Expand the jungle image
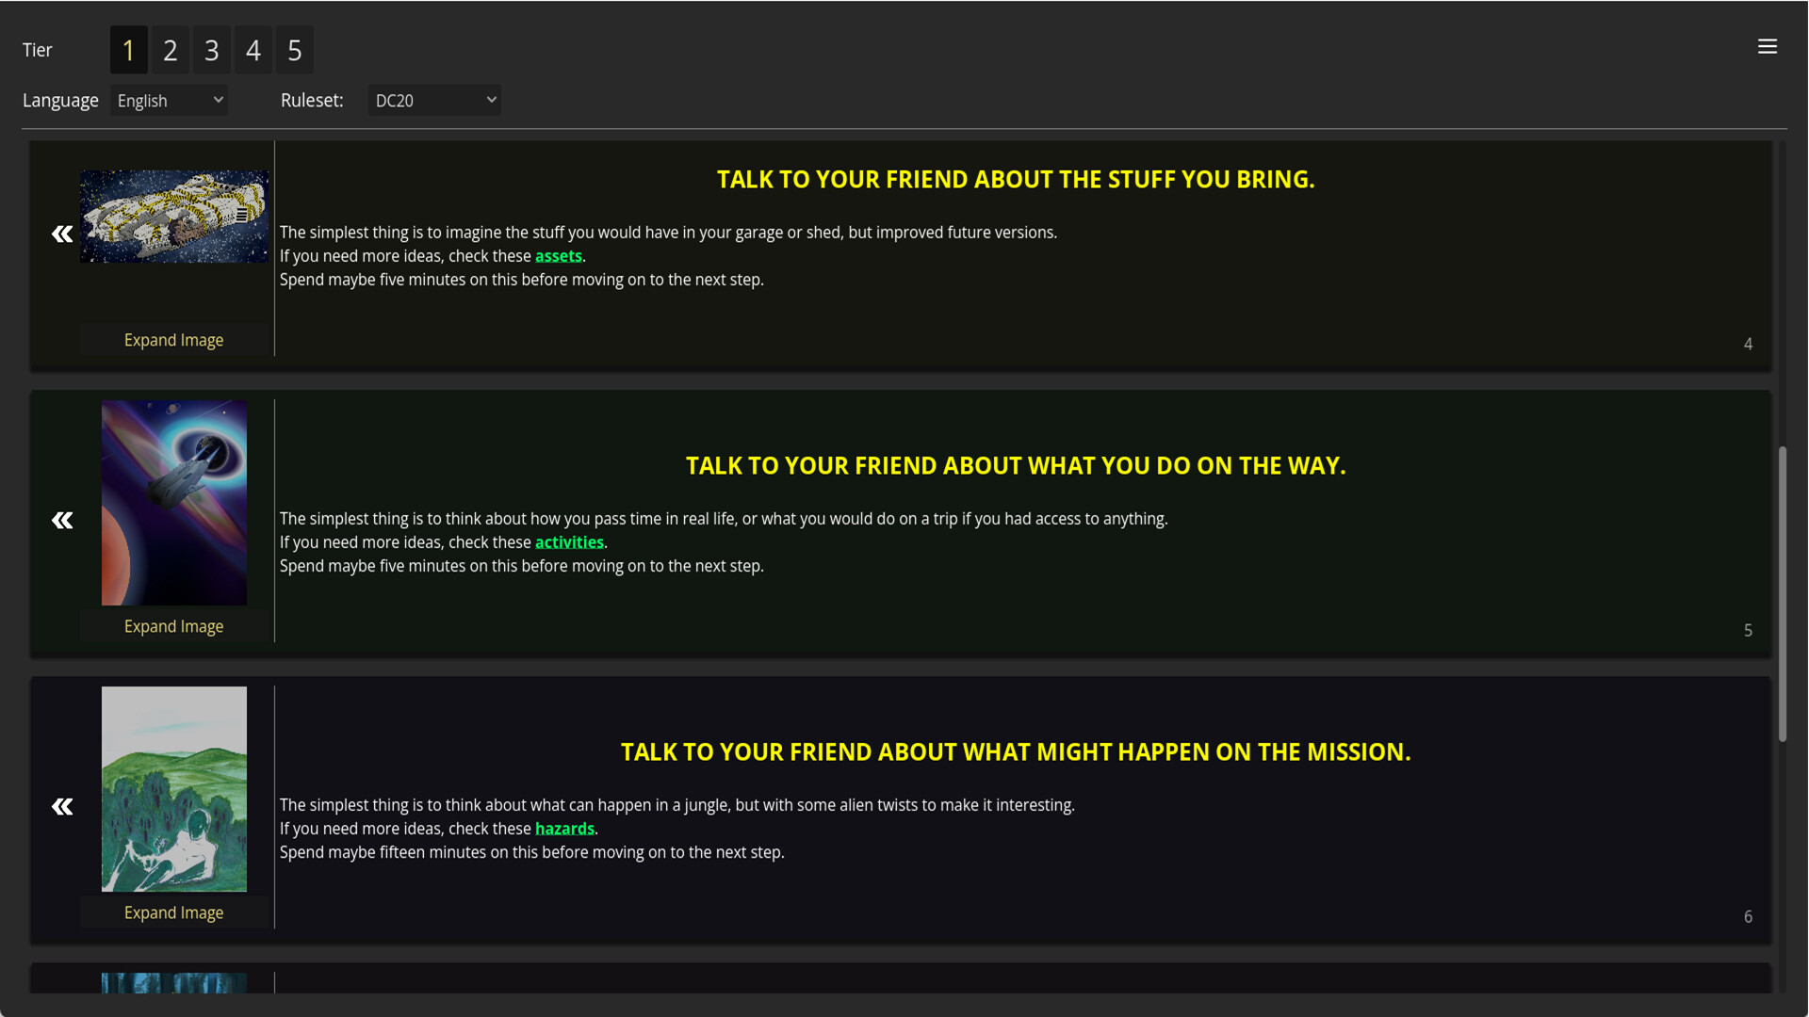 coord(173,912)
